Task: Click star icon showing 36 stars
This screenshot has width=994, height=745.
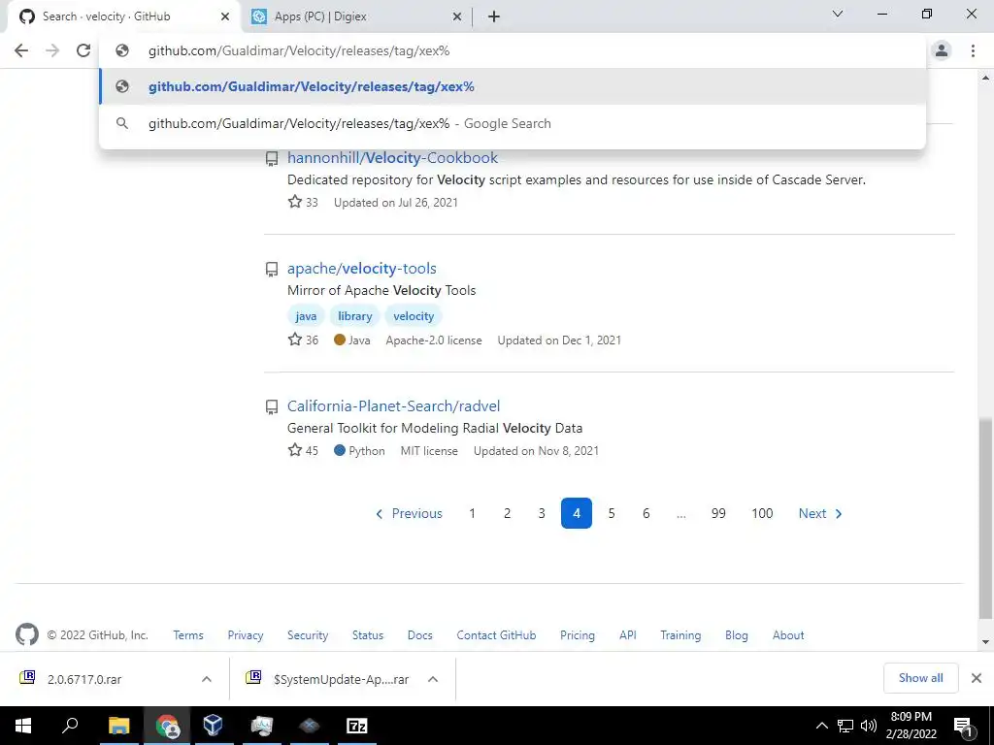Action: click(295, 340)
